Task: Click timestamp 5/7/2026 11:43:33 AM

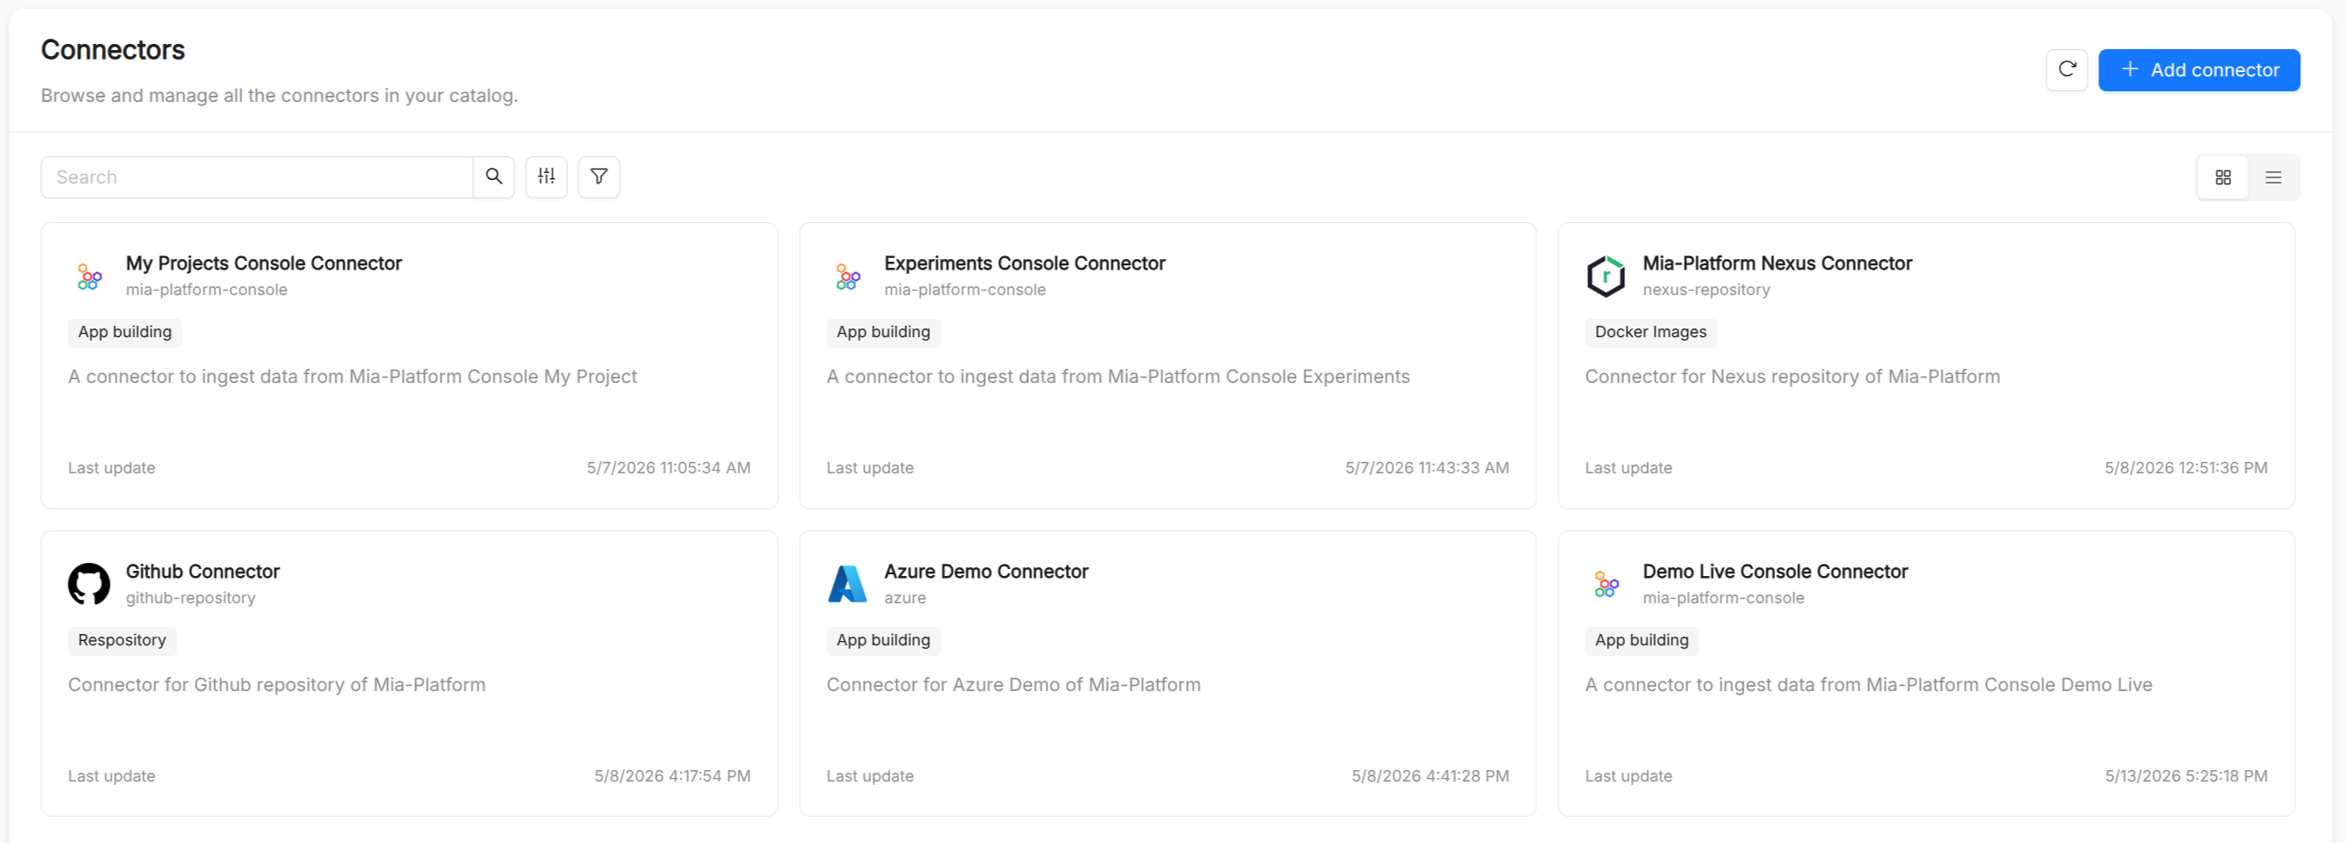Action: 1427,468
